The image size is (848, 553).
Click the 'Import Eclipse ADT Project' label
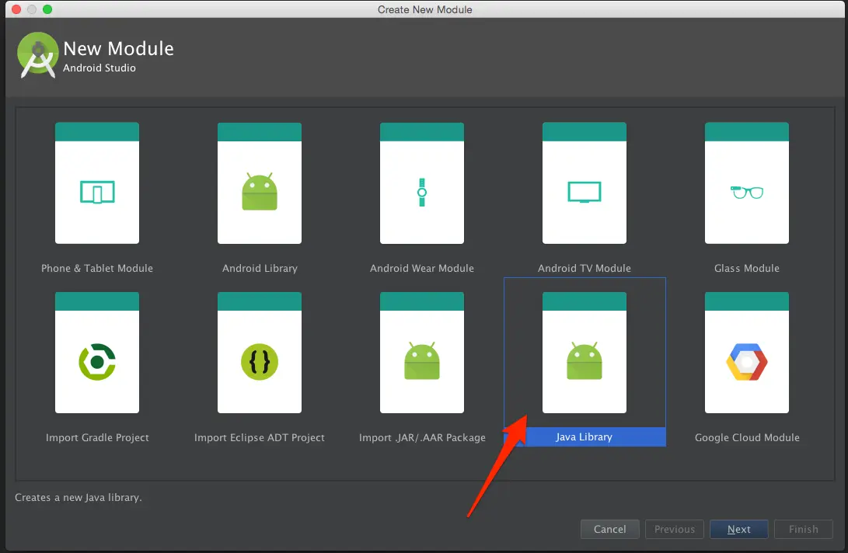point(260,437)
